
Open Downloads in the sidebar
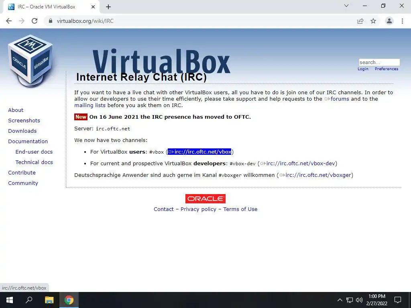[x=22, y=131]
